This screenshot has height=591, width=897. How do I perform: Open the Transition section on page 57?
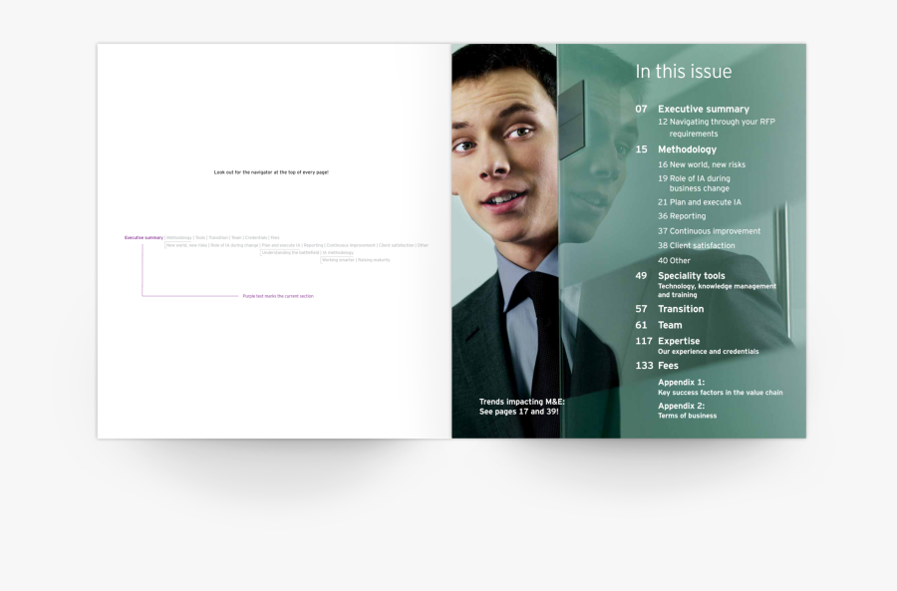click(x=681, y=309)
